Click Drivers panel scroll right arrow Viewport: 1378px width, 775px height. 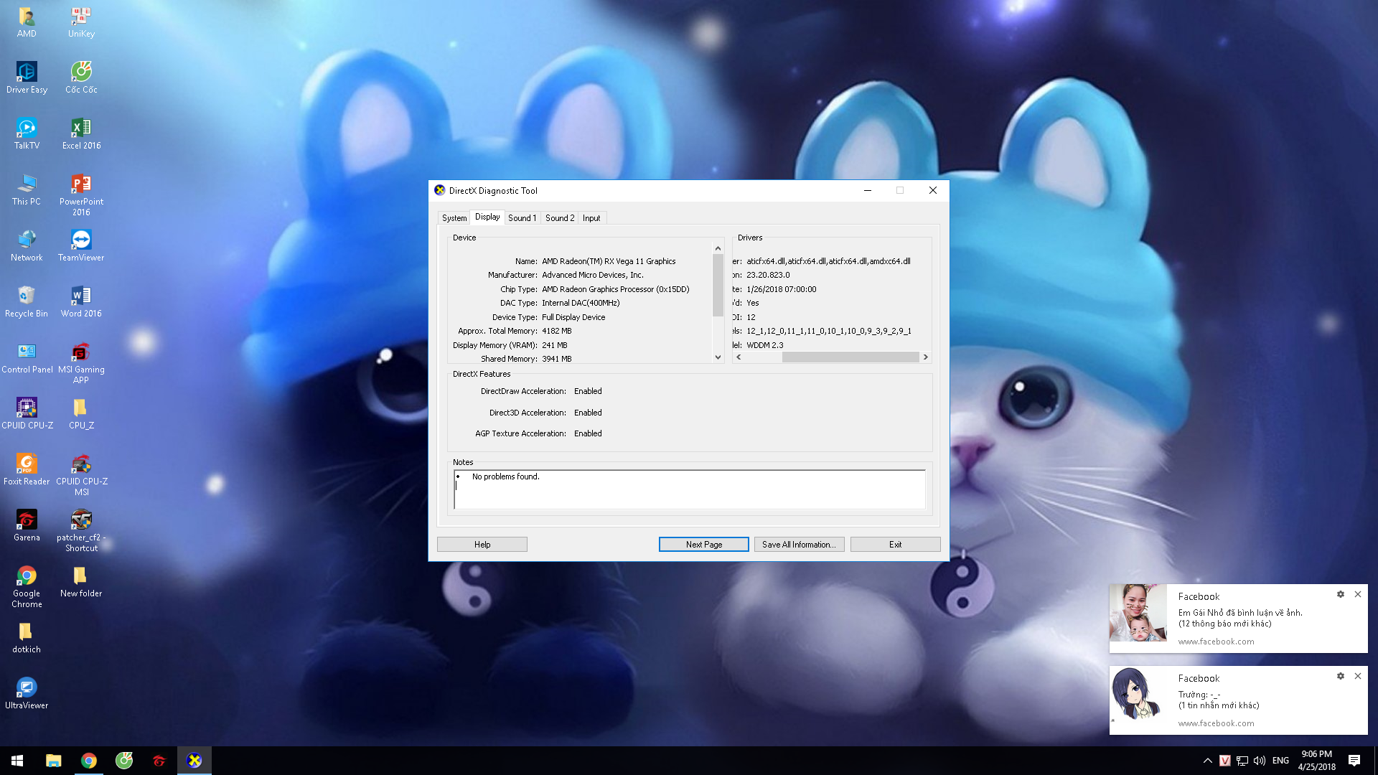click(925, 357)
